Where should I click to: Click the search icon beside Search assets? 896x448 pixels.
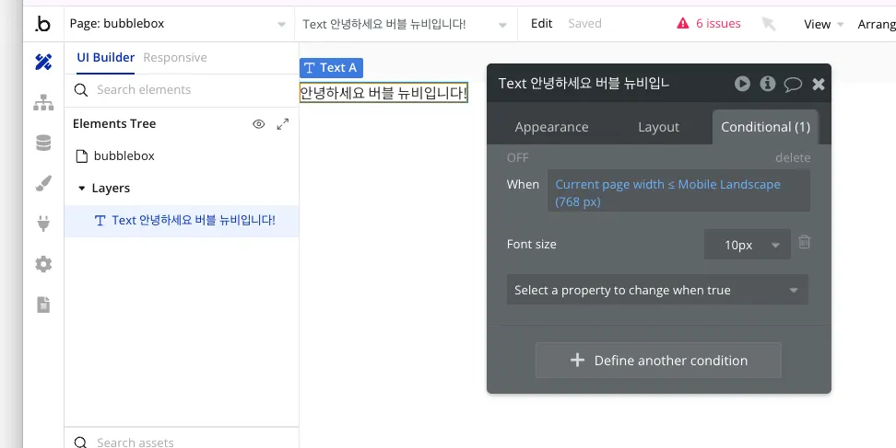tap(81, 442)
